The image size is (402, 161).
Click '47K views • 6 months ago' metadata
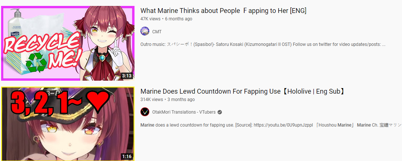coord(166,19)
